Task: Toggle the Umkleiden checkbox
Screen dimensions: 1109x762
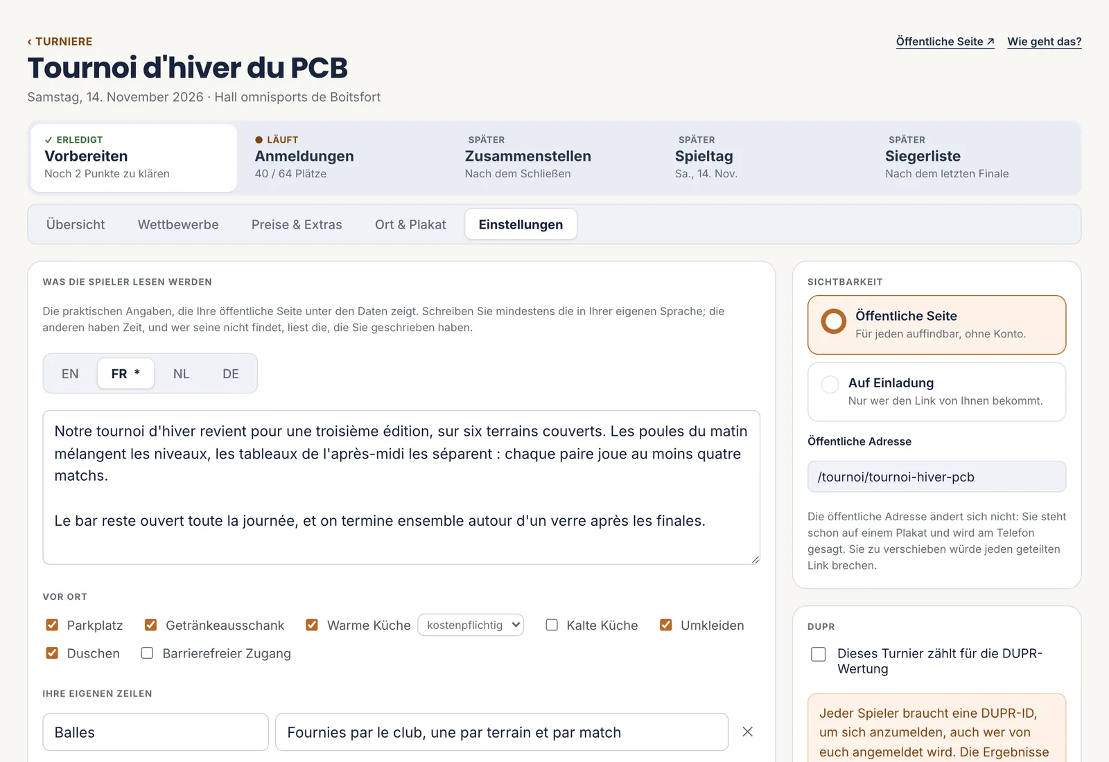Action: pos(665,625)
